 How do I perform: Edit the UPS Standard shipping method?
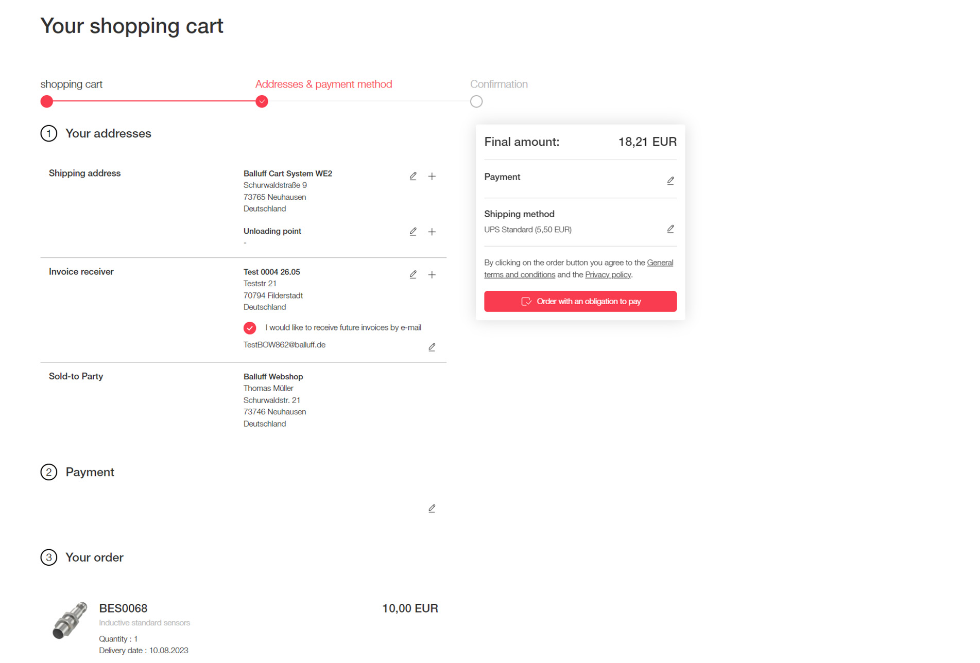670,229
